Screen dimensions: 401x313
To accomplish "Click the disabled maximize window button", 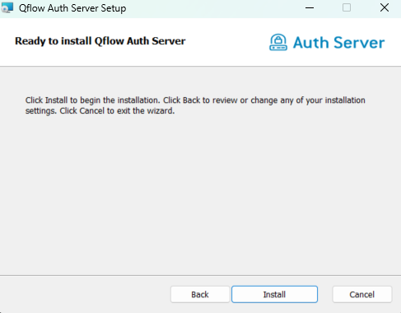I will point(347,7).
